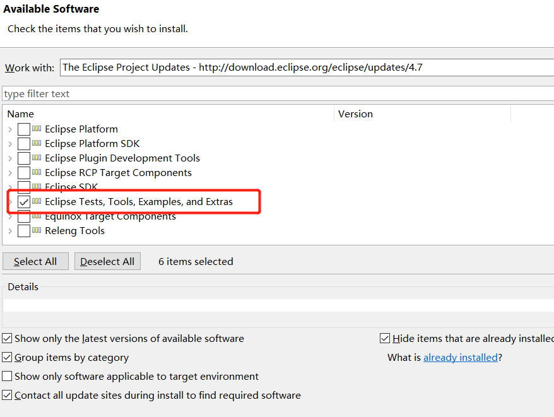The height and width of the screenshot is (417, 554).
Task: Open the already installed link
Action: click(461, 357)
